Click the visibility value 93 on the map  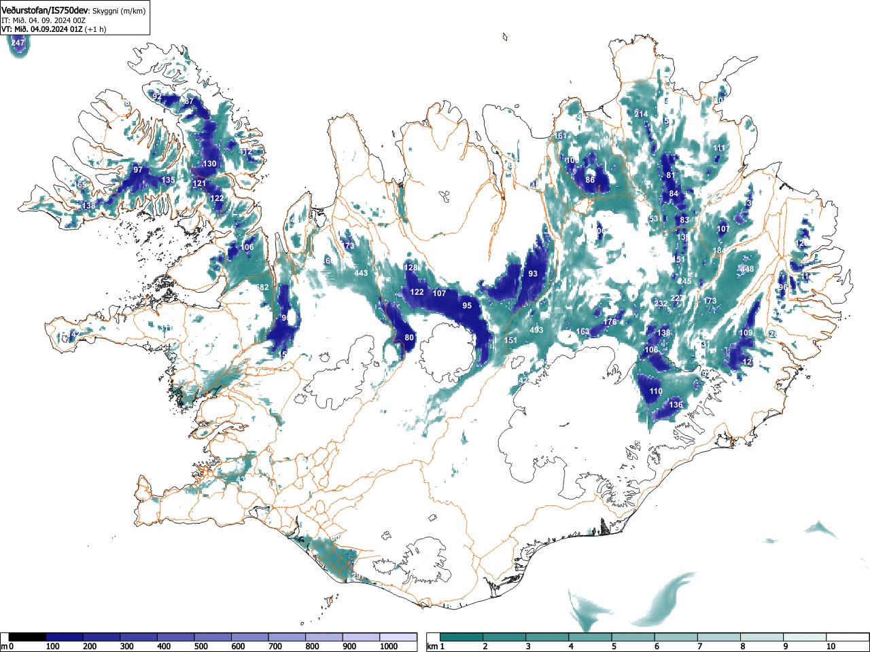click(x=533, y=274)
